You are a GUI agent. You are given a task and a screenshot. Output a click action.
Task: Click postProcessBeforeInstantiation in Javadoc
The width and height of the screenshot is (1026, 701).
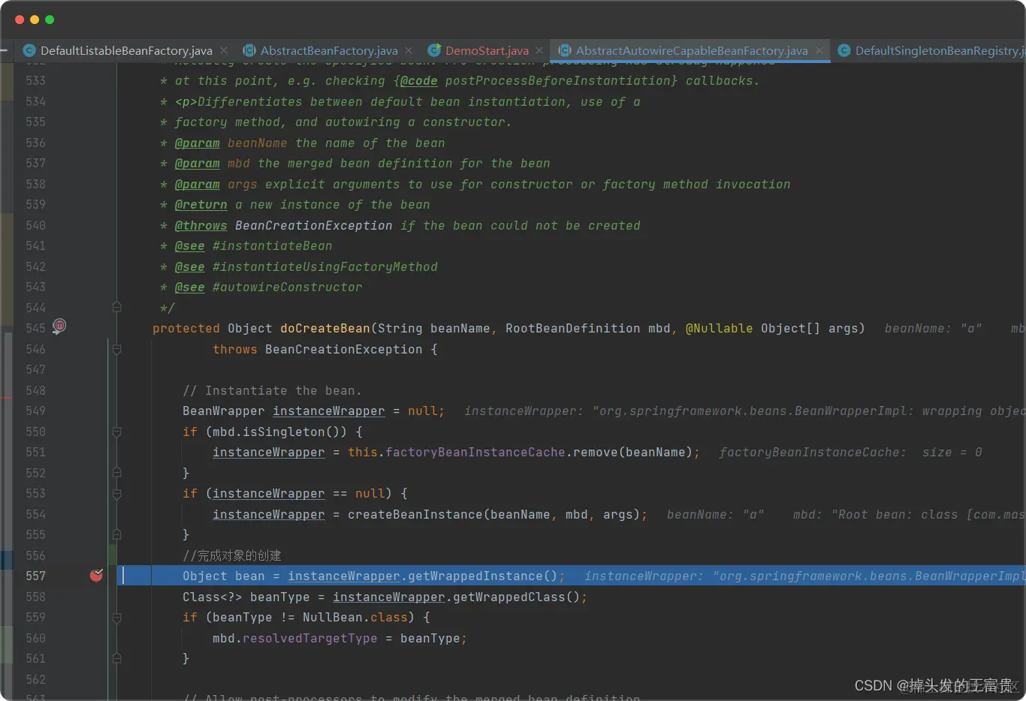(x=557, y=80)
